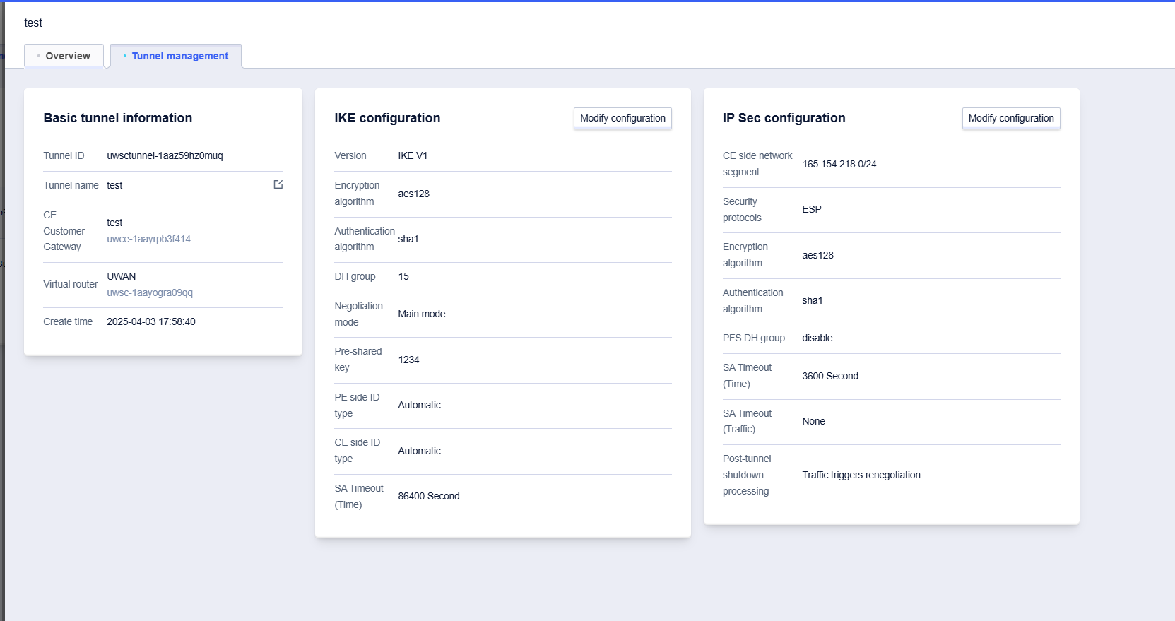Click the DH group value 15
The image size is (1175, 621).
[x=403, y=276]
